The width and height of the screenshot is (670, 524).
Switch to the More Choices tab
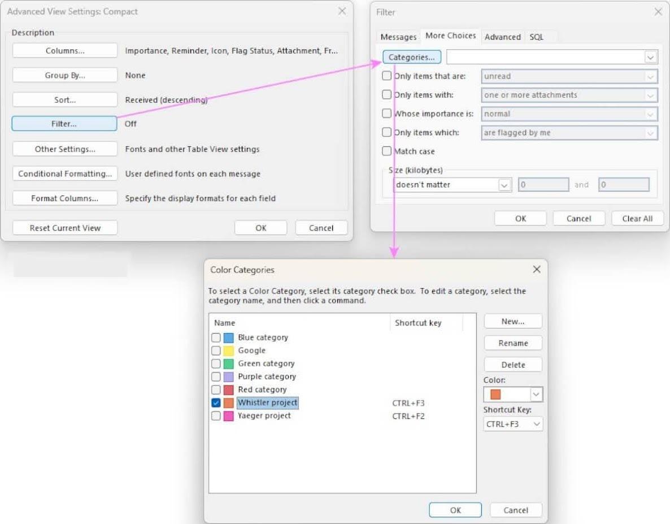tap(450, 36)
